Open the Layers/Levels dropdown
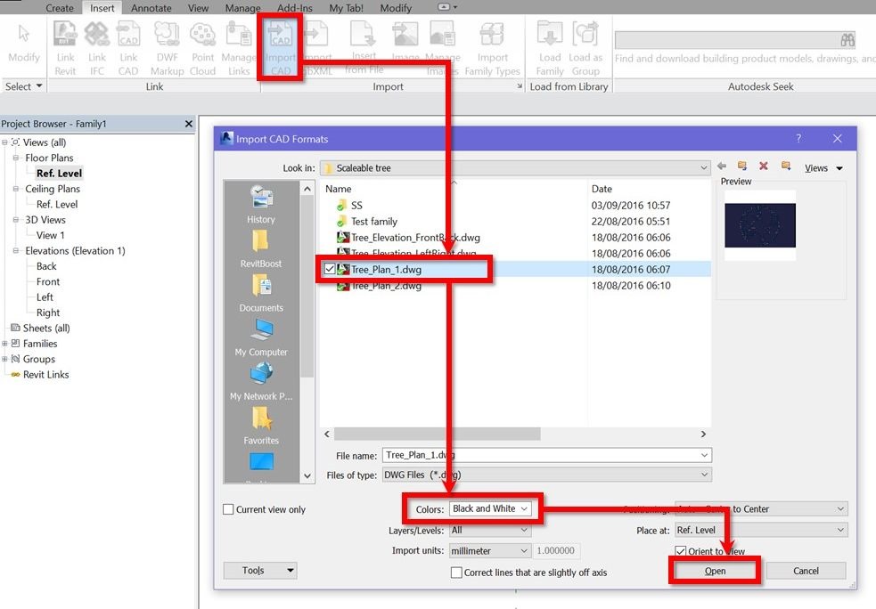 pyautogui.click(x=524, y=530)
